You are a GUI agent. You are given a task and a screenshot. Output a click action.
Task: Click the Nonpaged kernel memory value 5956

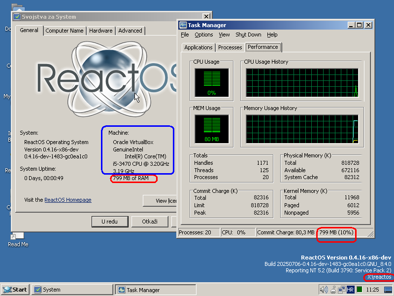(x=353, y=213)
